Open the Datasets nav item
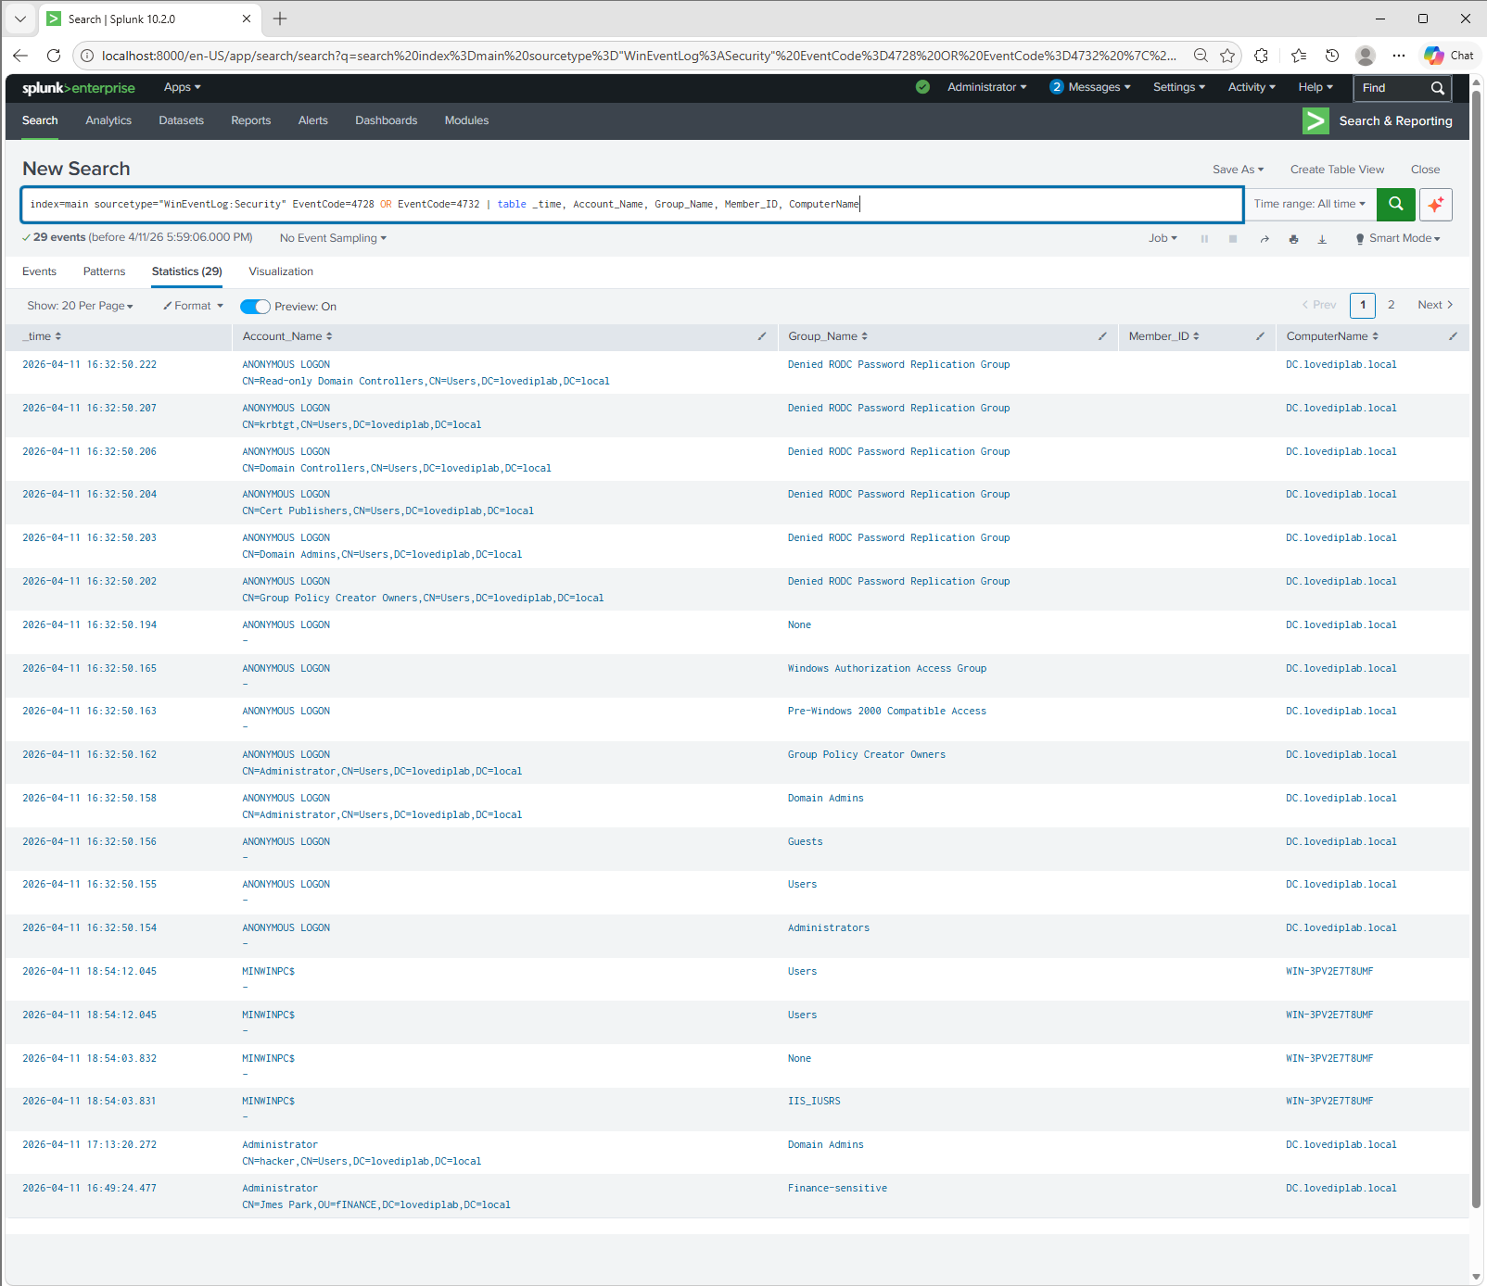Image resolution: width=1487 pixels, height=1286 pixels. [x=181, y=120]
